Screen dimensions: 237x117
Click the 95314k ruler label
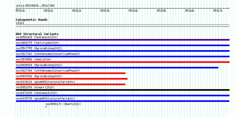(x=133, y=11)
